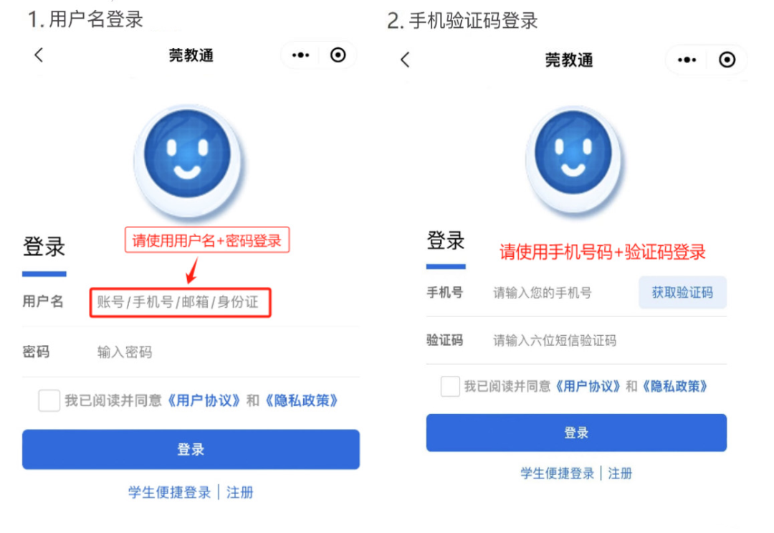Go back using left screen's back arrow
This screenshot has width=774, height=533.
coord(39,55)
